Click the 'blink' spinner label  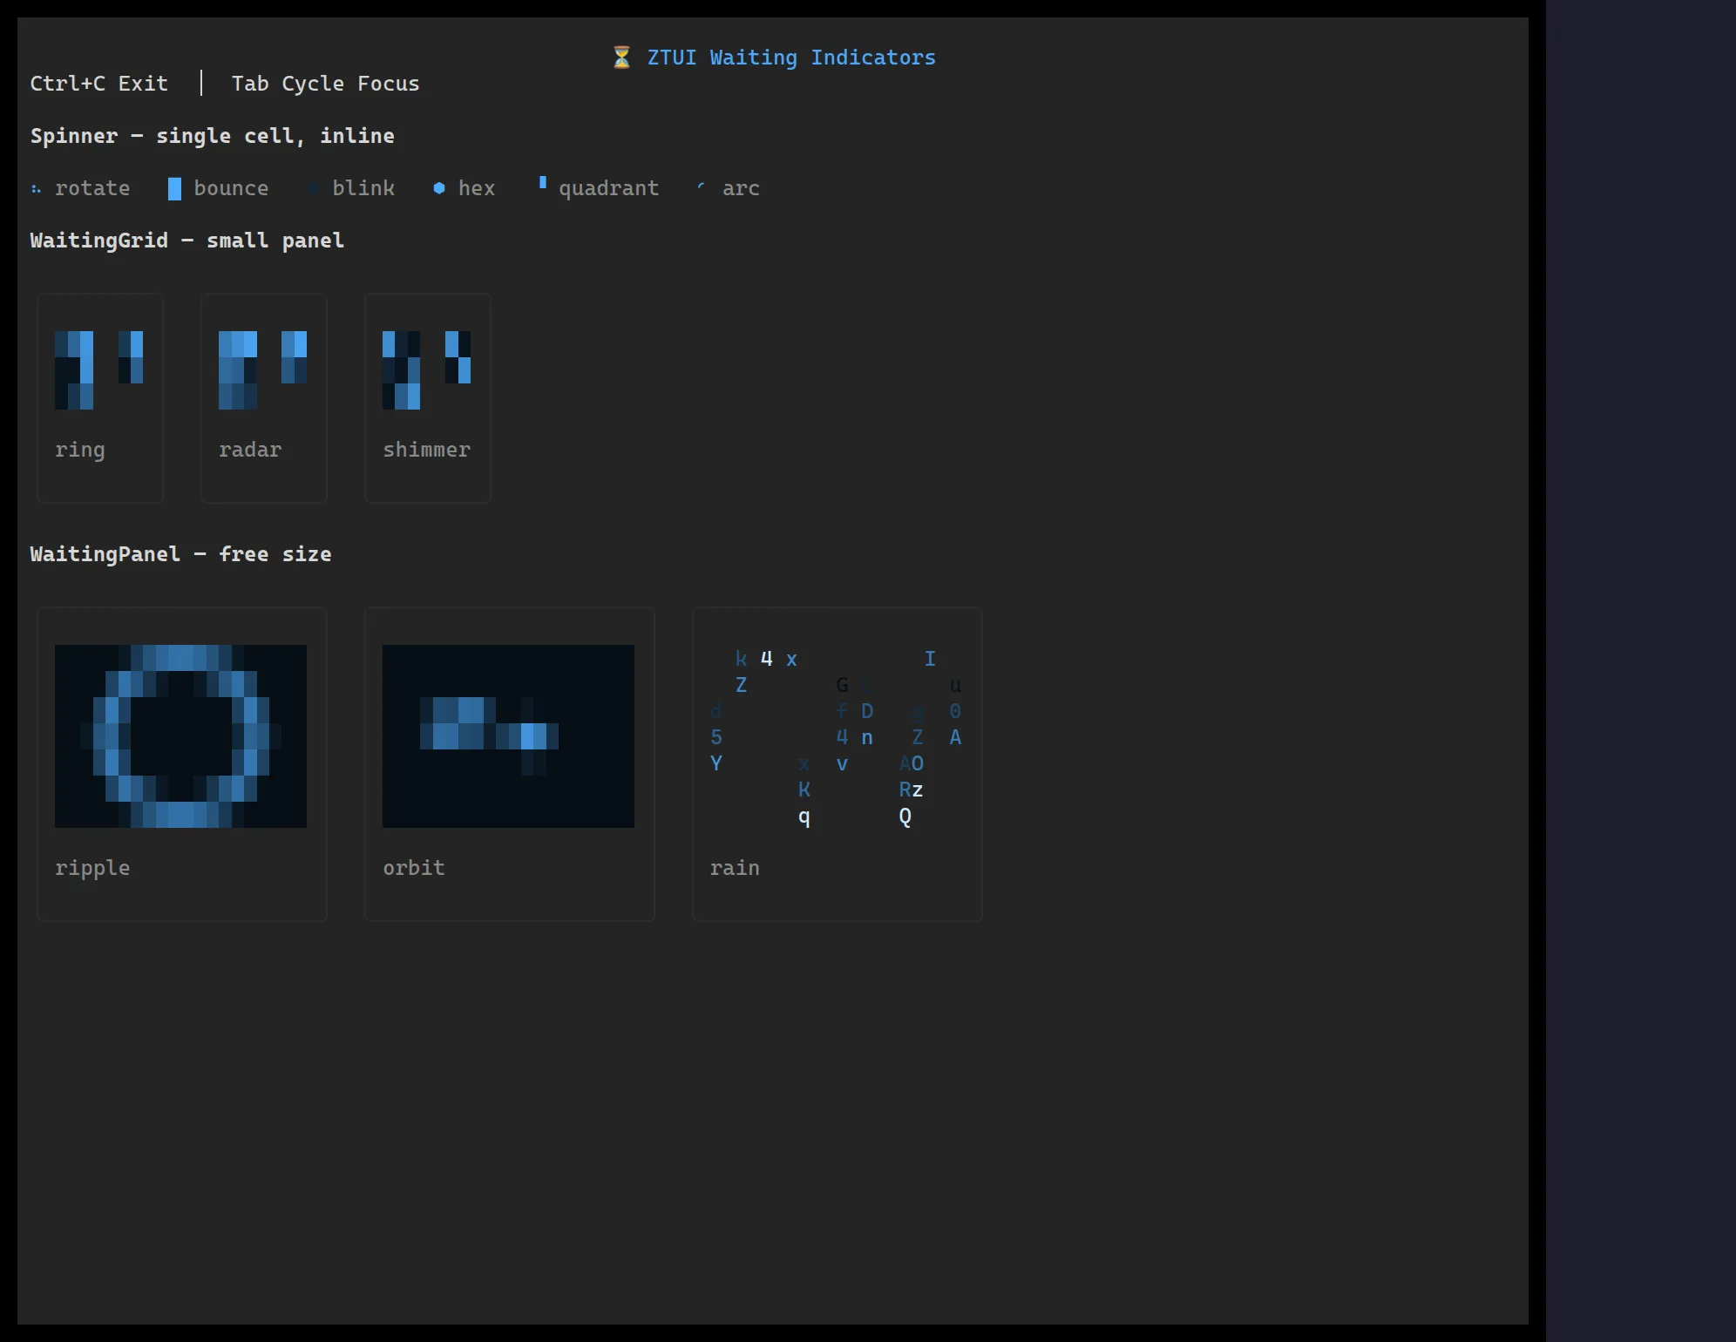tap(363, 188)
